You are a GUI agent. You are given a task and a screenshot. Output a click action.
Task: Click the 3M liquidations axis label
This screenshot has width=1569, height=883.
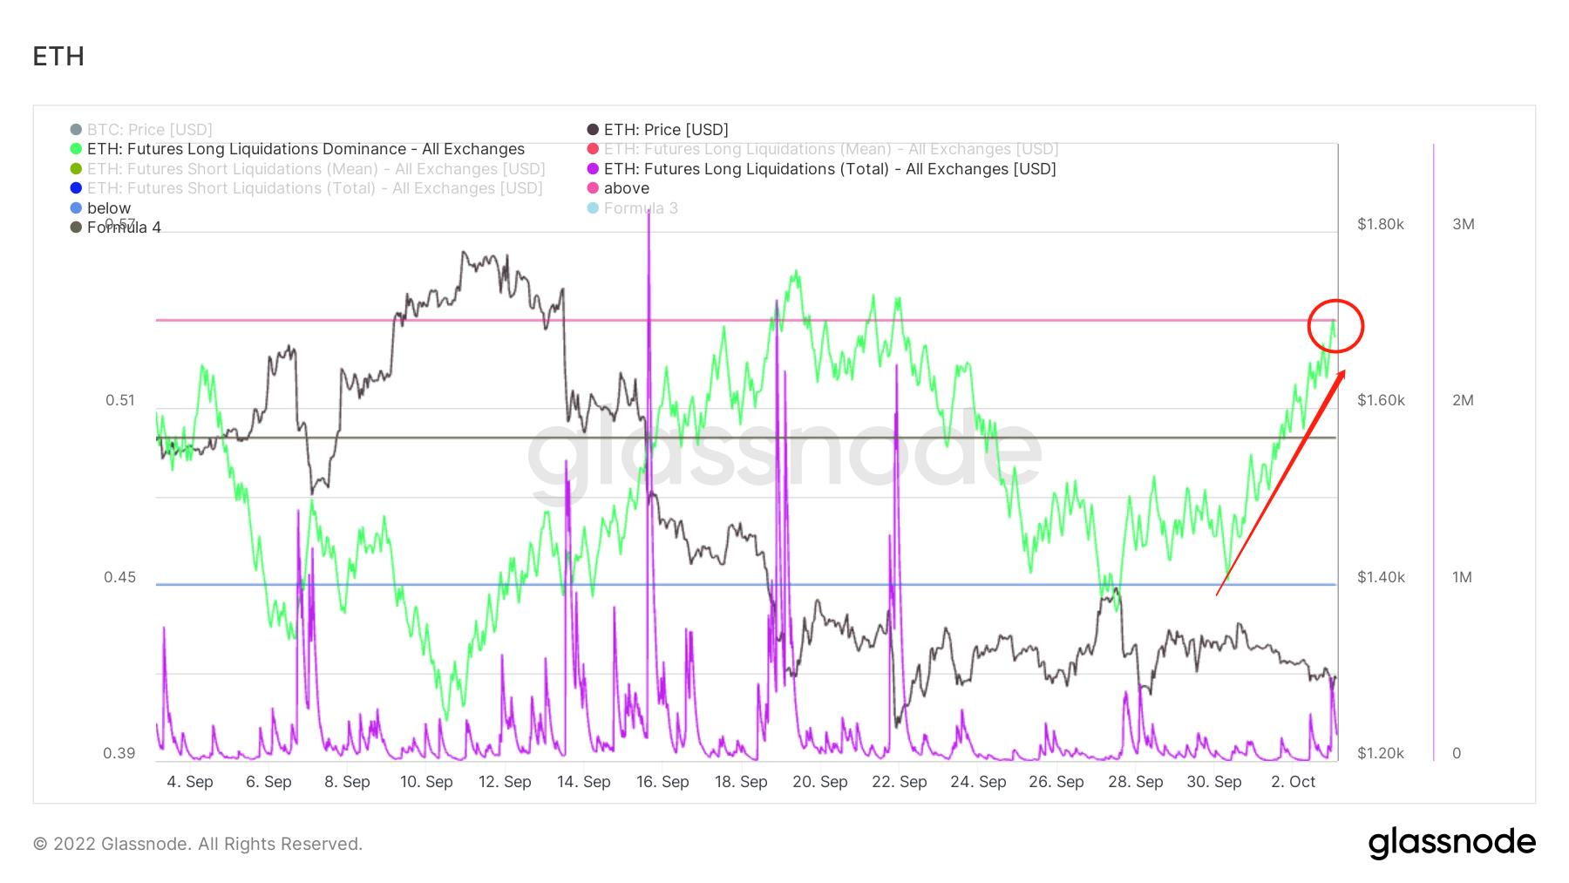click(x=1464, y=224)
